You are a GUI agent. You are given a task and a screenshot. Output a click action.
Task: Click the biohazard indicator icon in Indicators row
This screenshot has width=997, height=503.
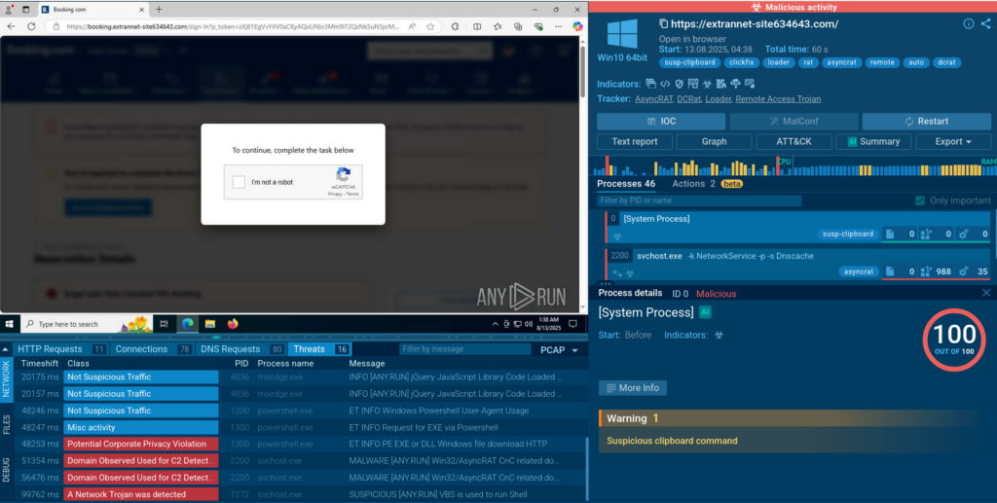coord(707,84)
